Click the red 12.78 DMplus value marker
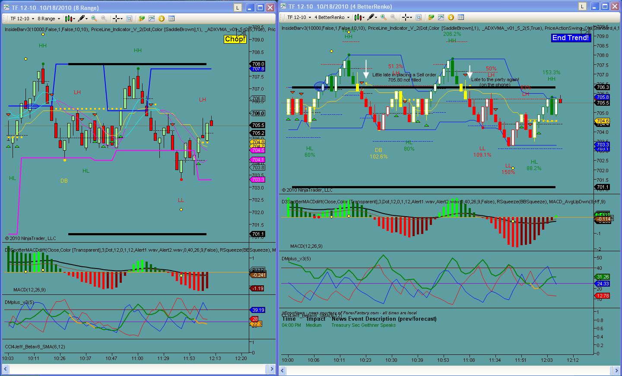Screen dimensions: 622x376 [x=603, y=296]
